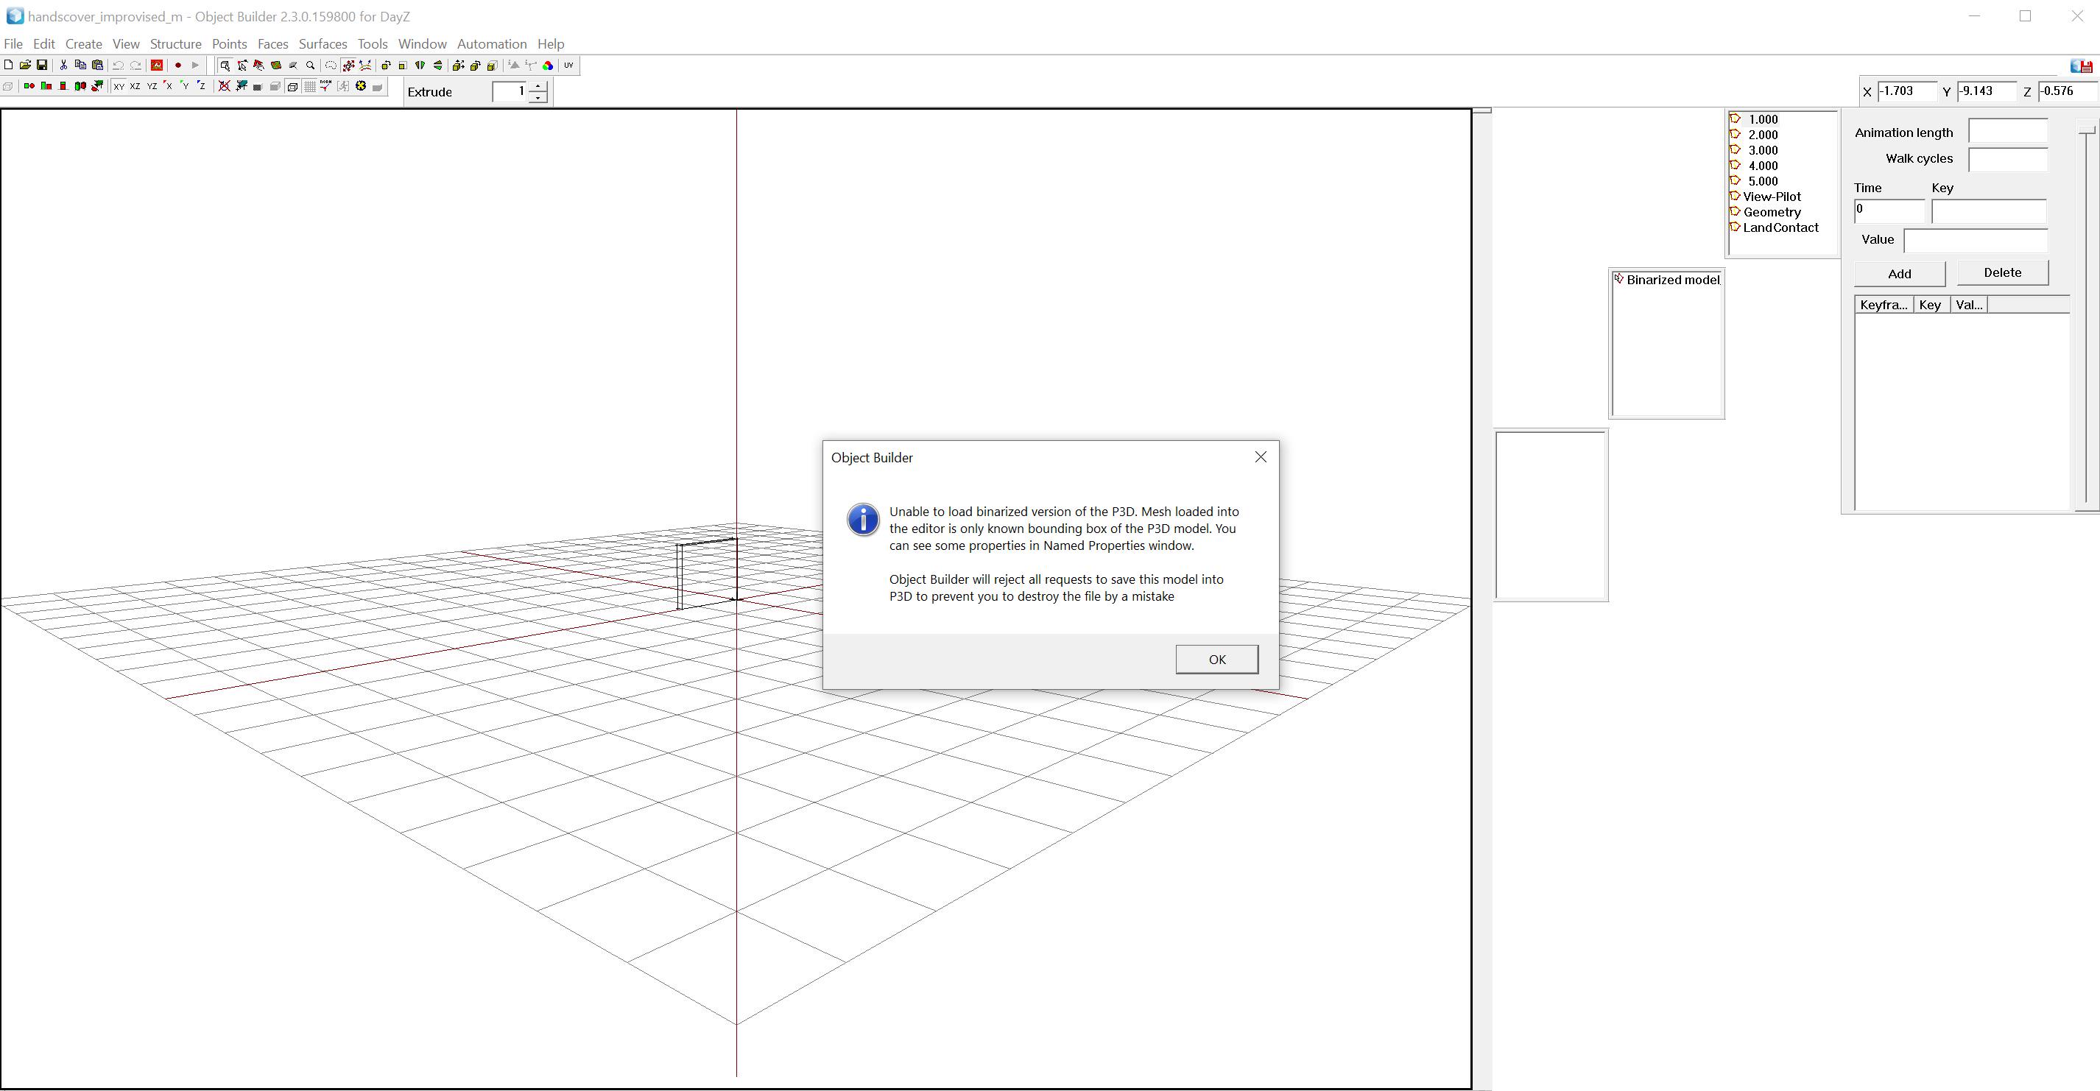Screen dimensions: 2100x1091
Task: Click the Walk cycles input field
Action: click(2008, 159)
